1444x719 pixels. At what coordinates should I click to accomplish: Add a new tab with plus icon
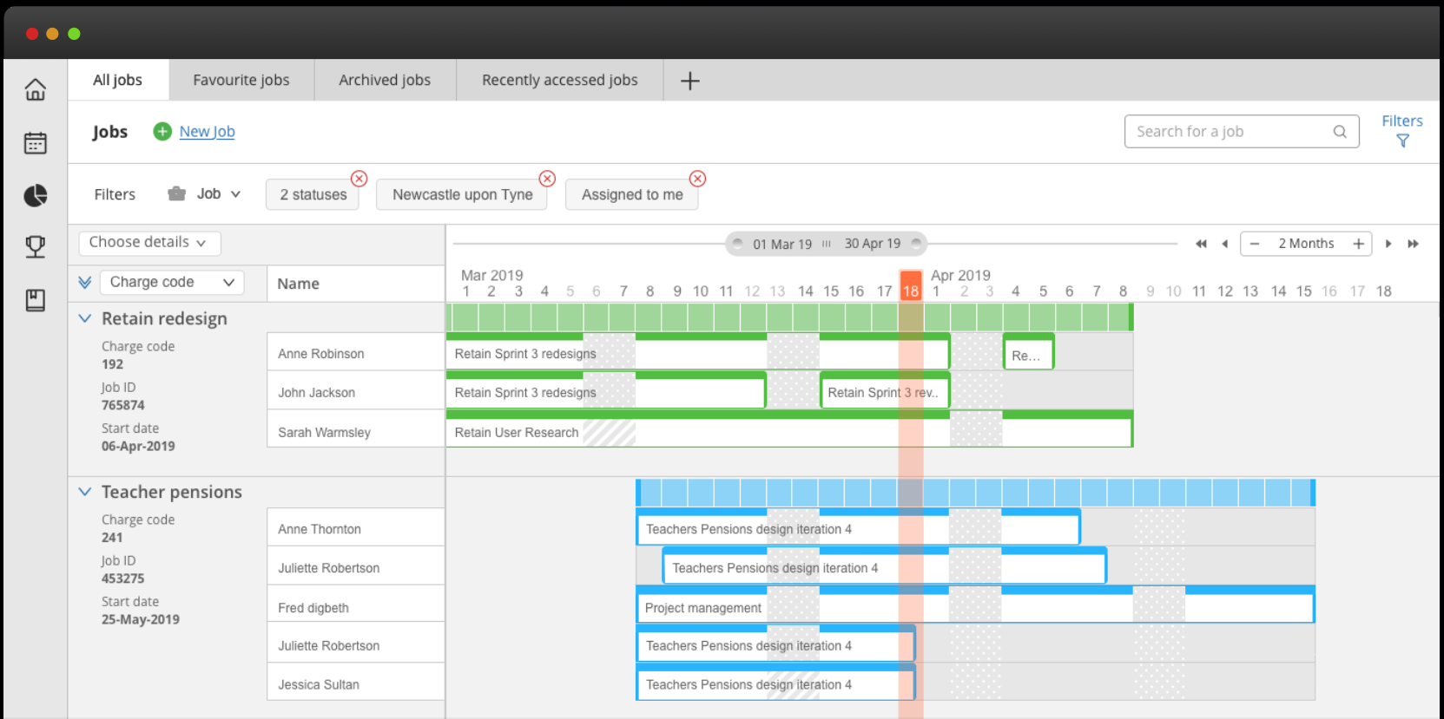[x=689, y=81]
